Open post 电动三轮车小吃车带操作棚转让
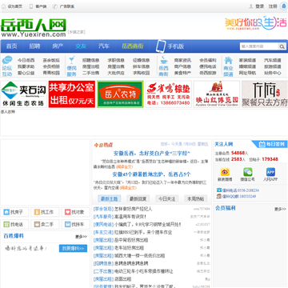The height and width of the screenshot is (288, 288). point(144,271)
